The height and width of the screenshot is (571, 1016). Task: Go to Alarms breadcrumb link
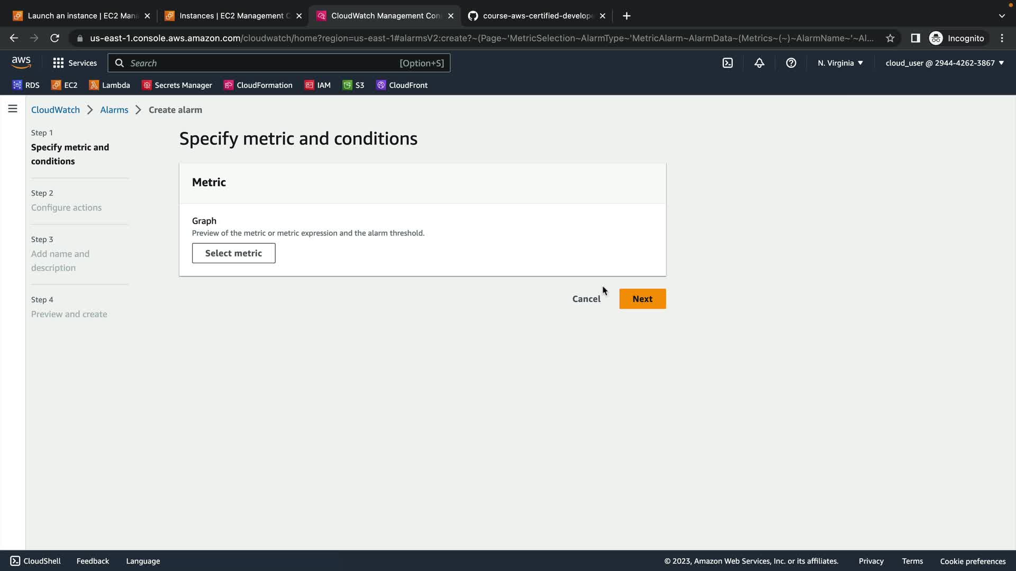[x=114, y=110]
